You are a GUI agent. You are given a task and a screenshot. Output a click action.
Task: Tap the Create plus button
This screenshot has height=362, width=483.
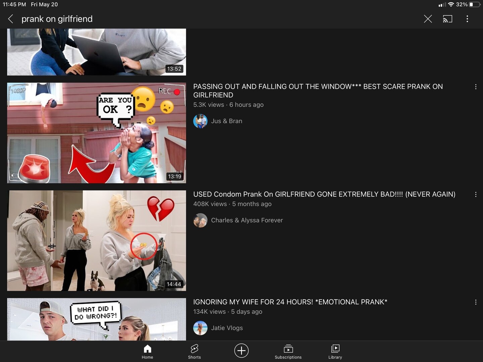(241, 351)
